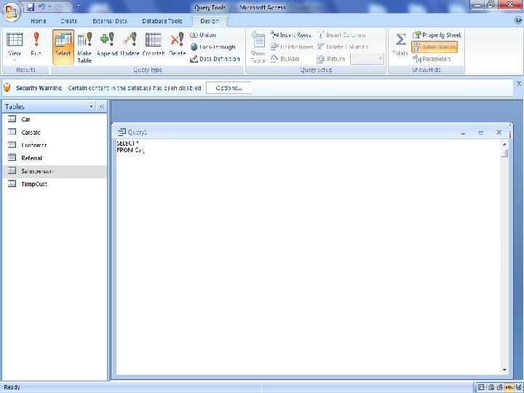Minimize the Query1 window
Screen dimensions: 524x393
point(463,132)
